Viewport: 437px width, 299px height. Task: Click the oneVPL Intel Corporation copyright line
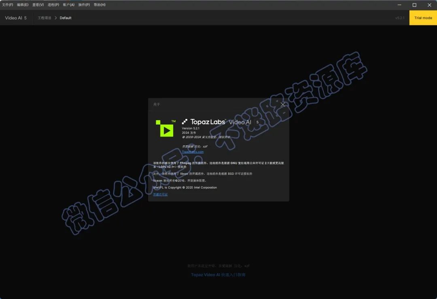pyautogui.click(x=185, y=188)
